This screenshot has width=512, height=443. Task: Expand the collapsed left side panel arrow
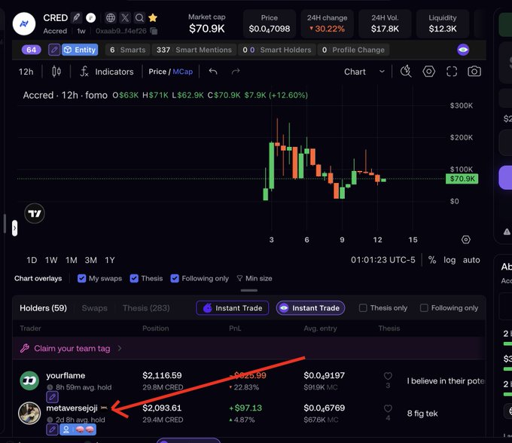click(15, 228)
